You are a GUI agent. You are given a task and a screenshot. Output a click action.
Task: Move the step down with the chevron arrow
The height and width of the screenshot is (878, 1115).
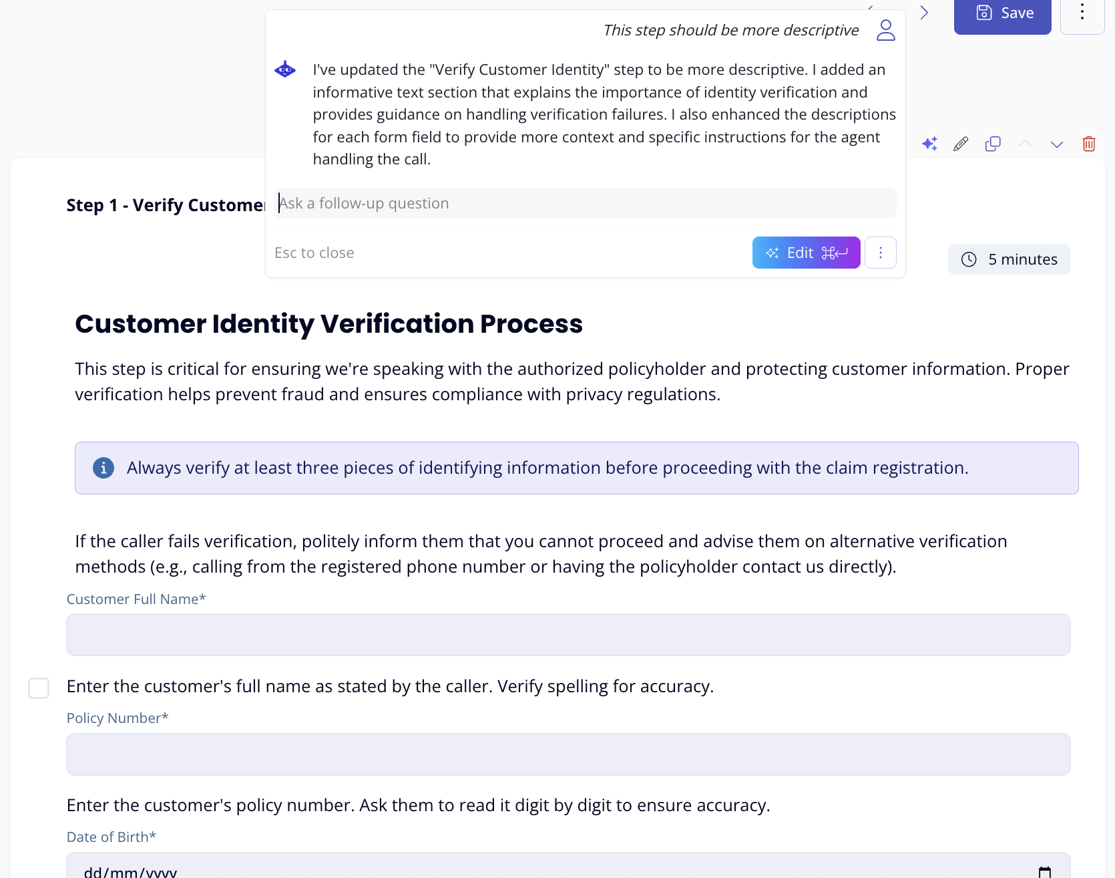(x=1057, y=144)
